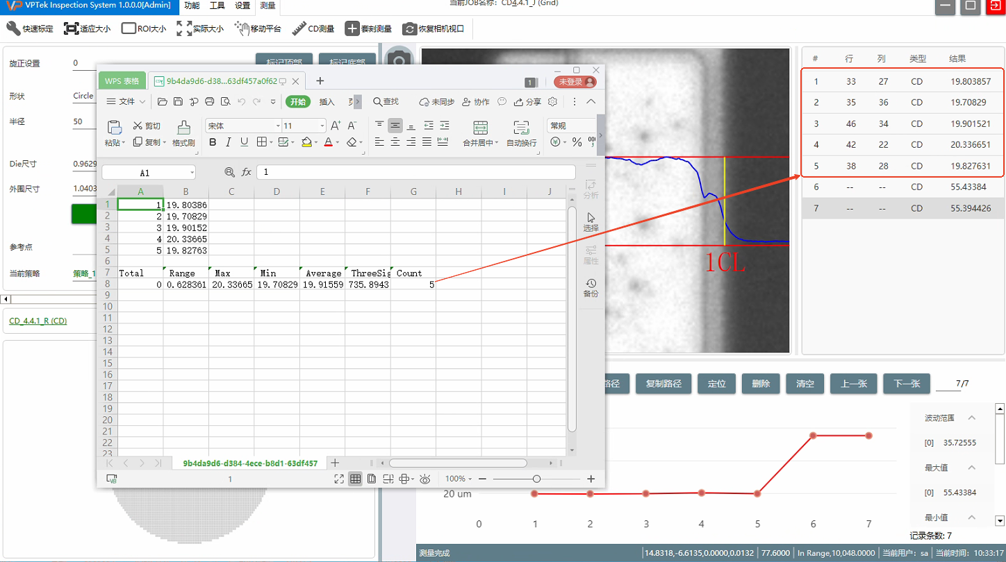Open the 工具 menu in VPTek

217,6
